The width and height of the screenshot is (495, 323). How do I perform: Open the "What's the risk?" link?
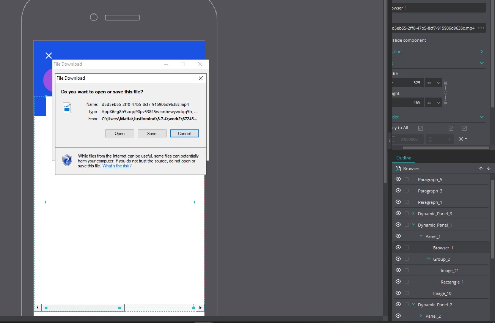(x=117, y=166)
